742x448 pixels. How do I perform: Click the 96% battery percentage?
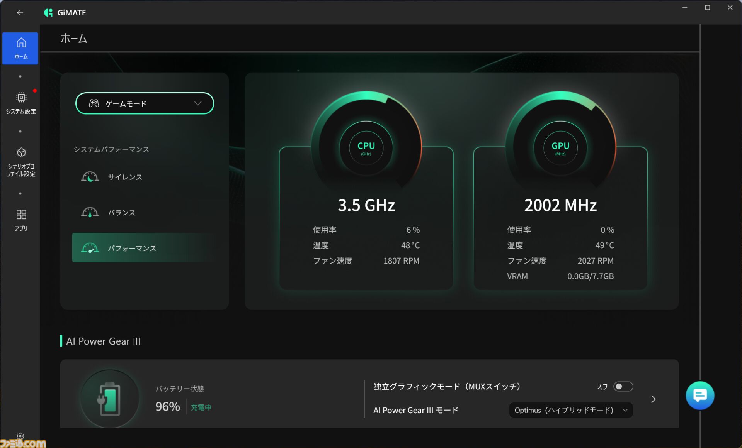coord(168,407)
